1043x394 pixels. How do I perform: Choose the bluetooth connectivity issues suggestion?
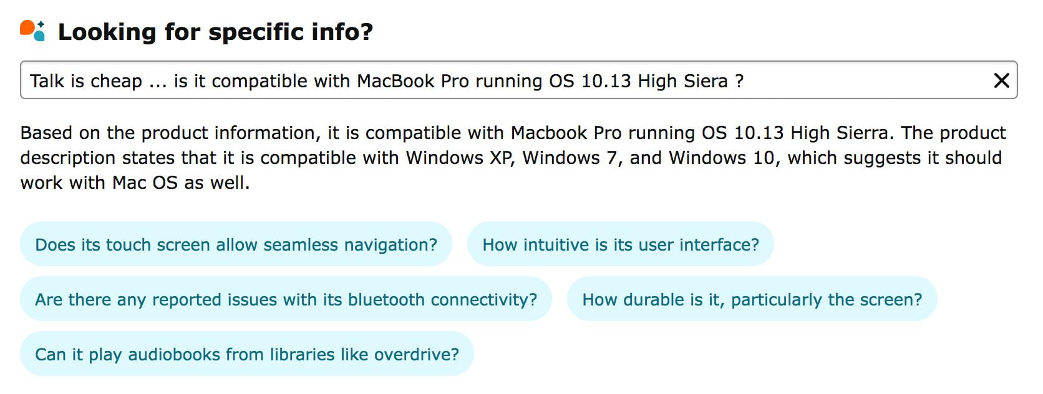286,299
